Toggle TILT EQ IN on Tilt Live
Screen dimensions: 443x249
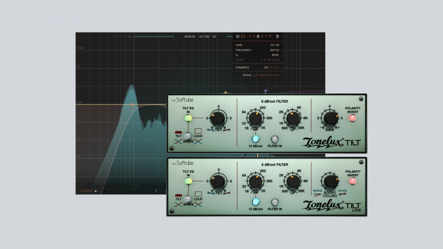188,181
